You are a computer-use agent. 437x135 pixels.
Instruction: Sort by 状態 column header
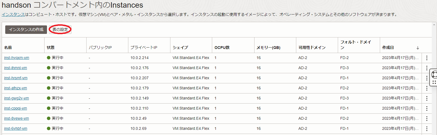51,48
